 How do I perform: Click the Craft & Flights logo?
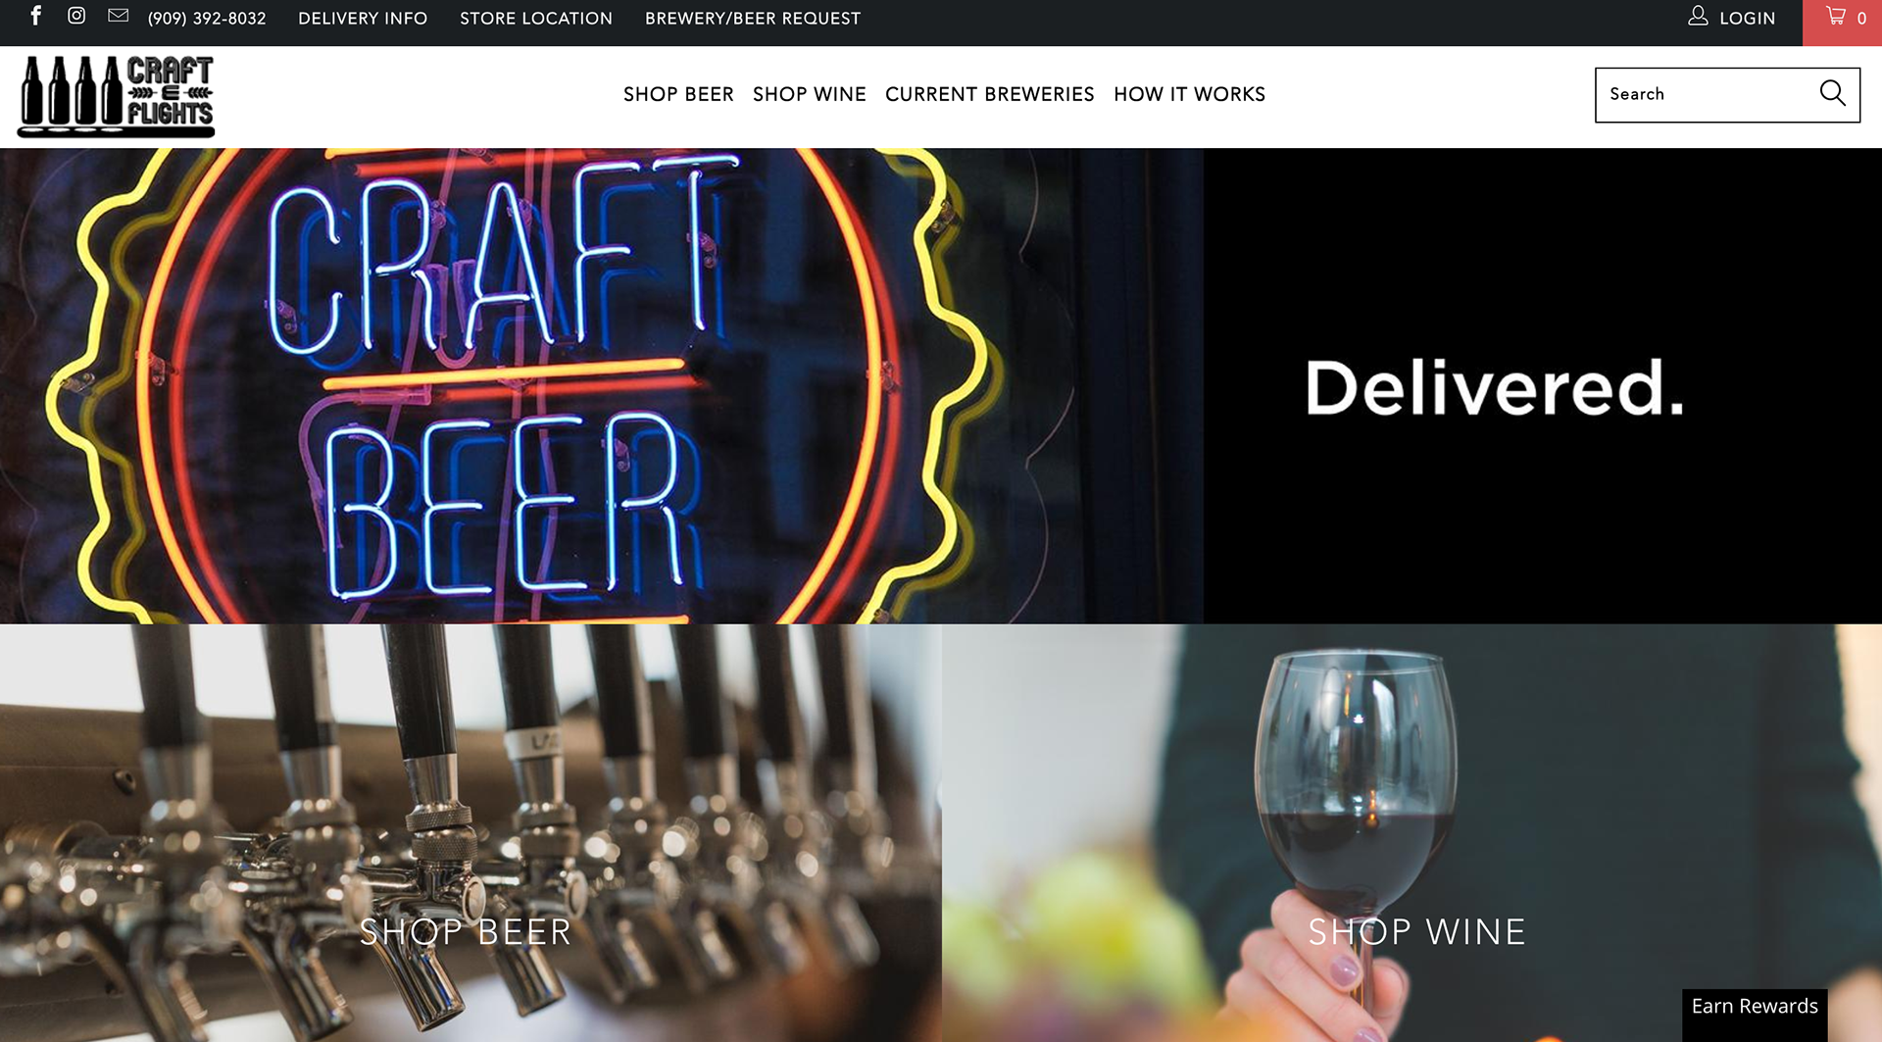coord(116,96)
